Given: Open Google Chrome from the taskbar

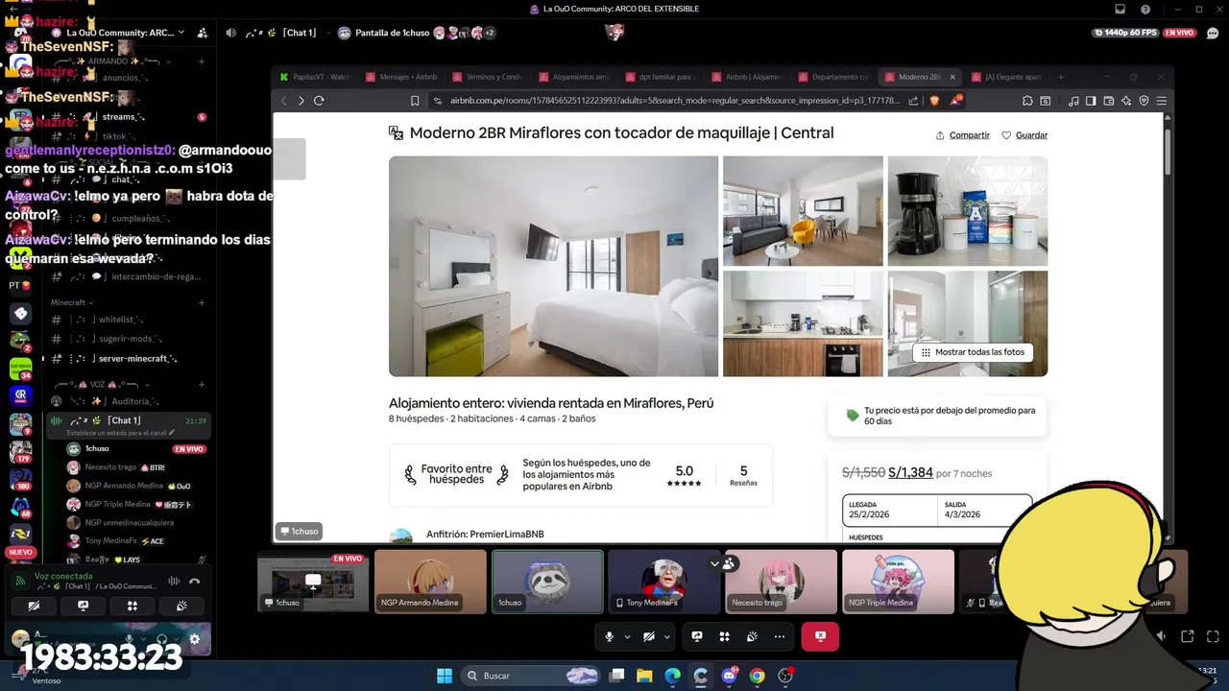Looking at the screenshot, I should (x=758, y=676).
